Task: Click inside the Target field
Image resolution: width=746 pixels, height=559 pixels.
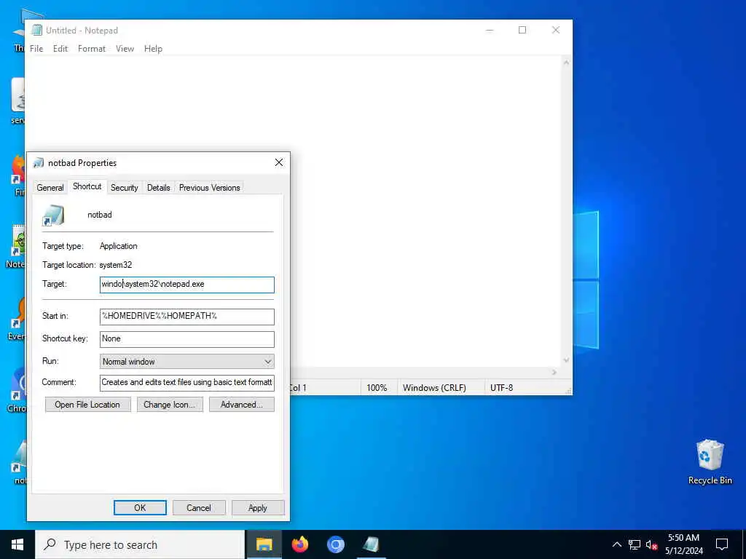Action: coord(187,285)
